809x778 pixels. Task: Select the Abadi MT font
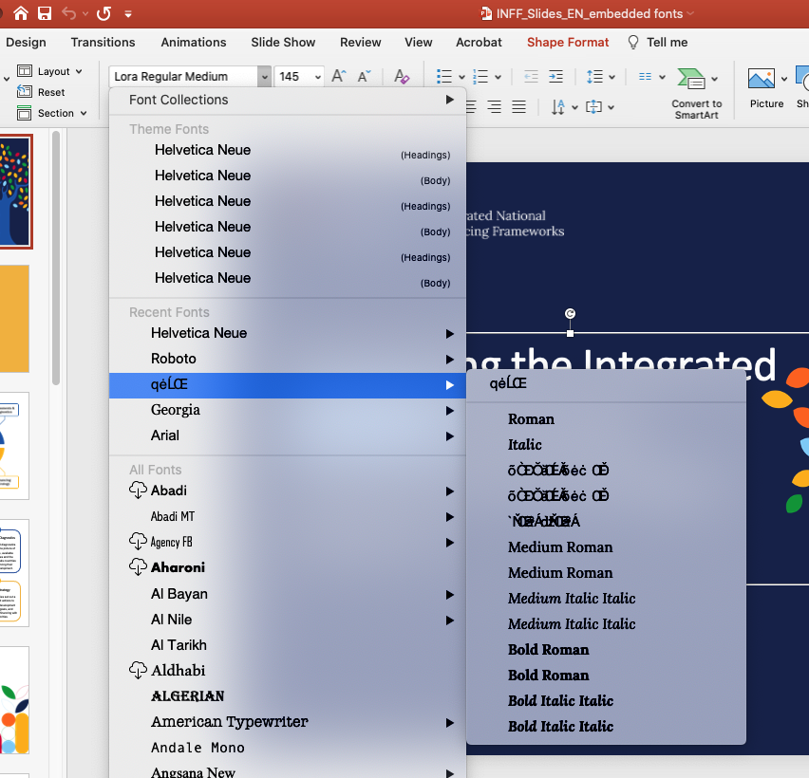point(288,516)
